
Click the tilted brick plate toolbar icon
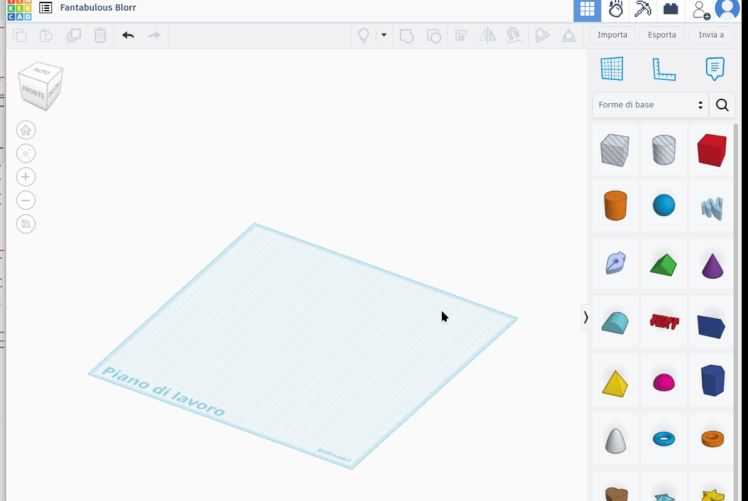(542, 36)
